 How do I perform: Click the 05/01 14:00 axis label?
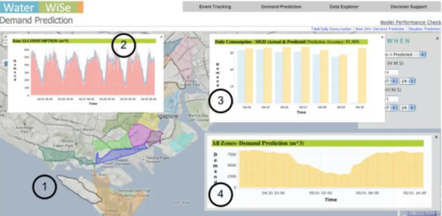point(415,193)
